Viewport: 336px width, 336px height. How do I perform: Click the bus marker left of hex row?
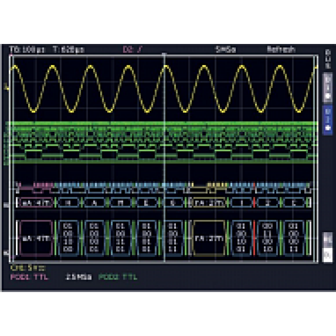[x=6, y=205]
